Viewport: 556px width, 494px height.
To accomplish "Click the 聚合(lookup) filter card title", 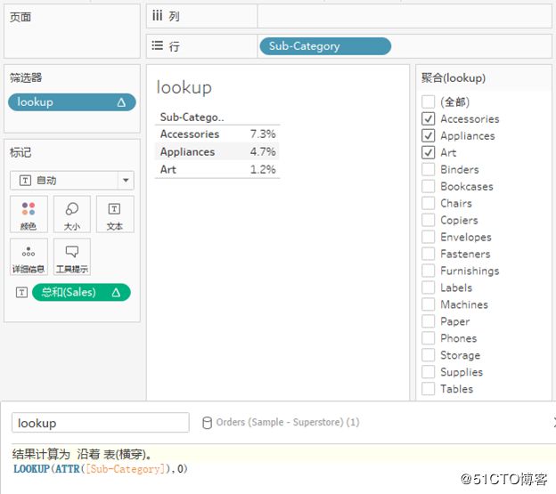I will point(454,78).
